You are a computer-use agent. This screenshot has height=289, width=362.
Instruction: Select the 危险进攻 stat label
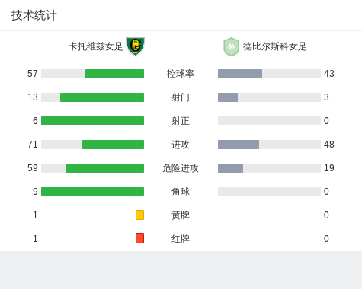click(181, 168)
